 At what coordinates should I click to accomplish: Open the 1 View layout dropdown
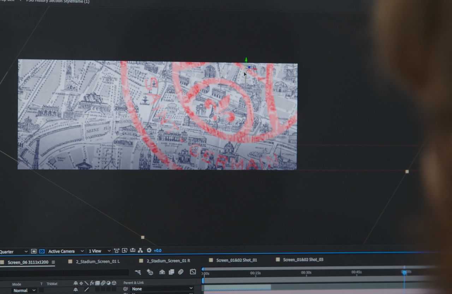[99, 251]
